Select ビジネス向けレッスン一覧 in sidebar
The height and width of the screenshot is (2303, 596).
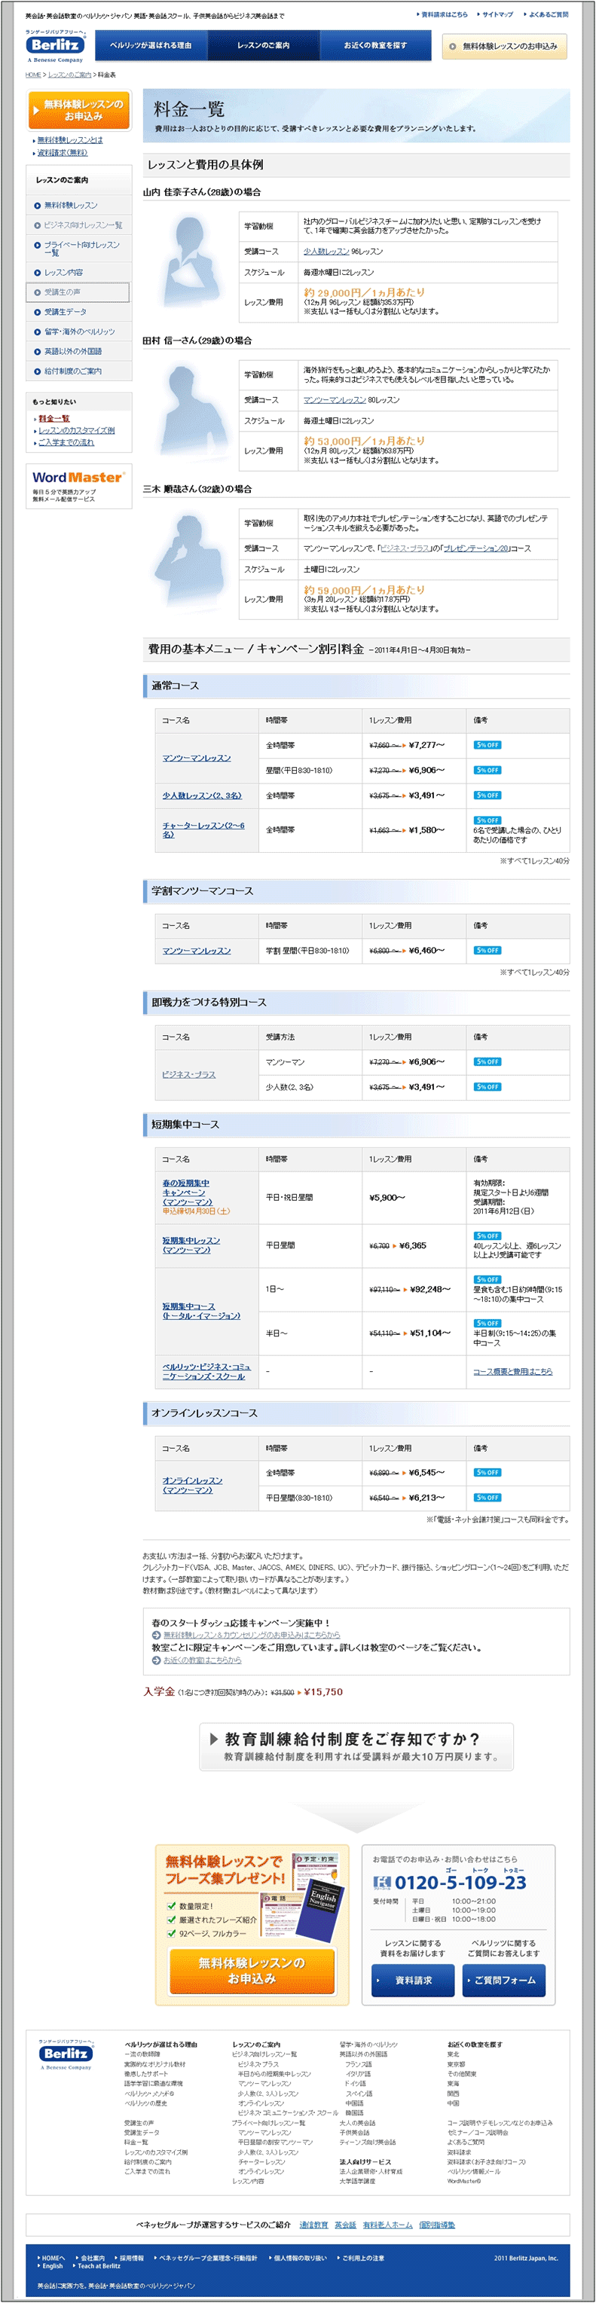click(78, 225)
